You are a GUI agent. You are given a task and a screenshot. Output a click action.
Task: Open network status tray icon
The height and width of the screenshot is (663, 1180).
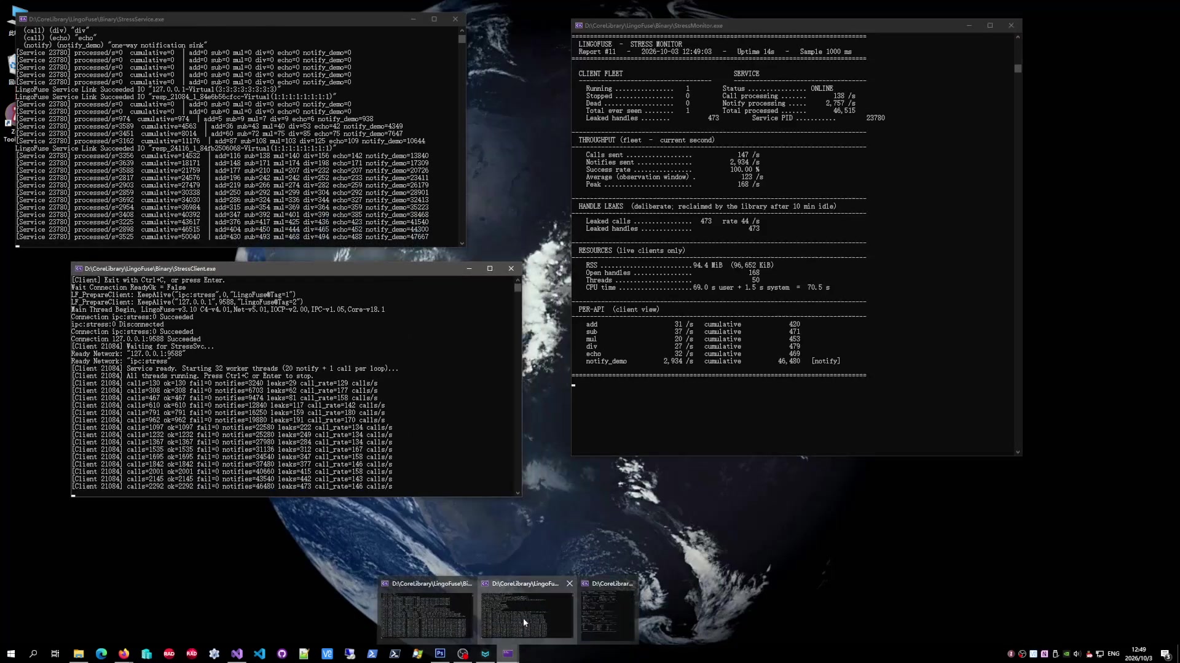click(1099, 654)
